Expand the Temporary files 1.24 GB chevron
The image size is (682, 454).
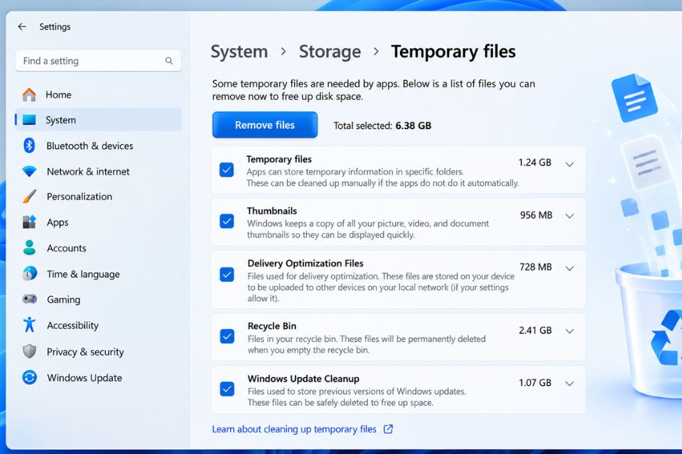click(x=569, y=165)
